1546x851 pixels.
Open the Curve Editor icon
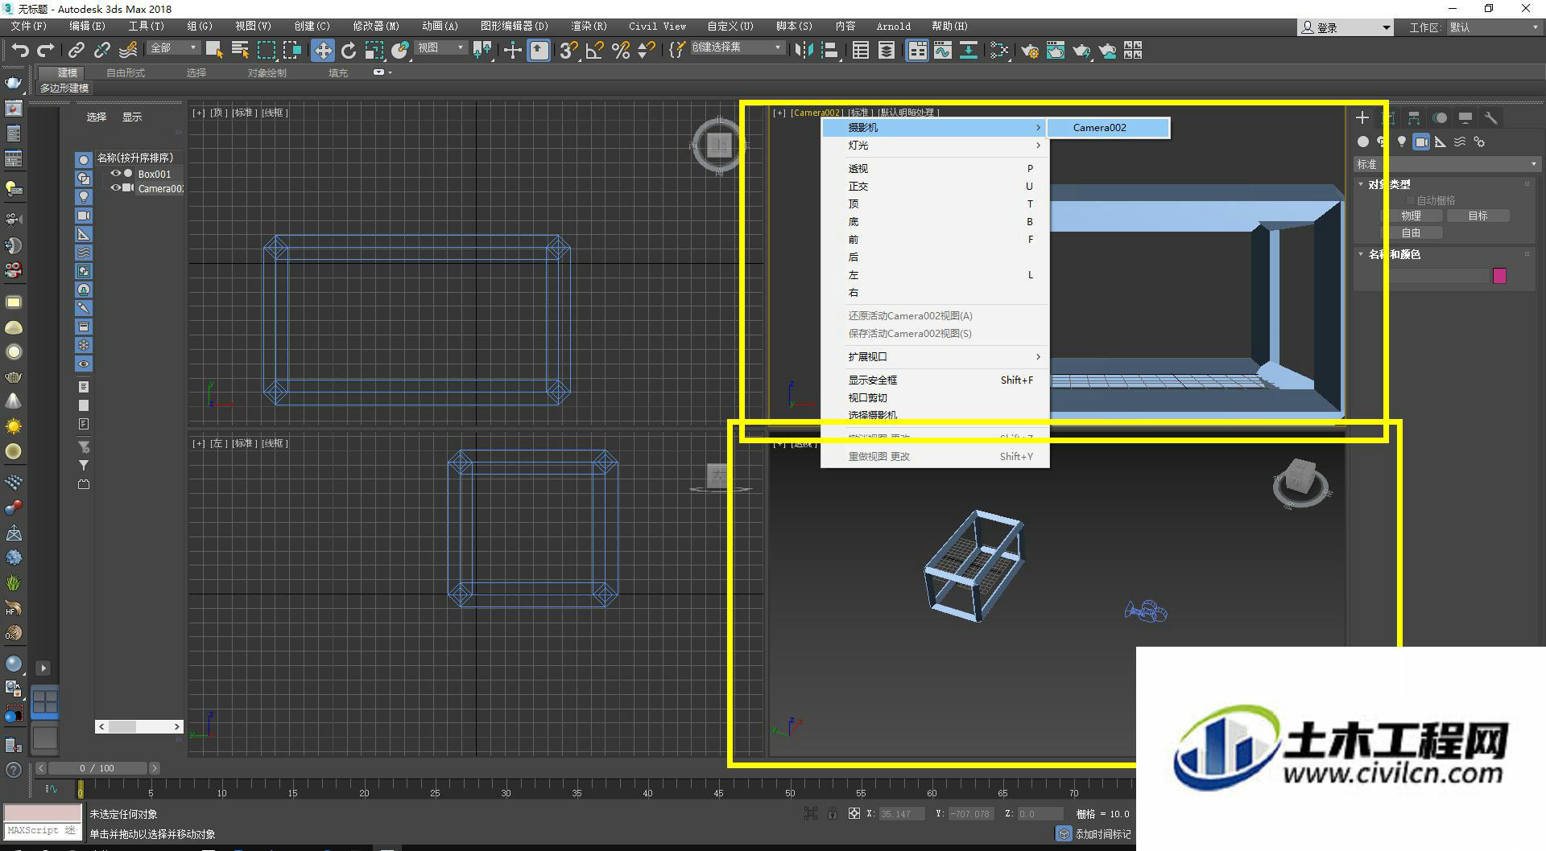tap(943, 51)
